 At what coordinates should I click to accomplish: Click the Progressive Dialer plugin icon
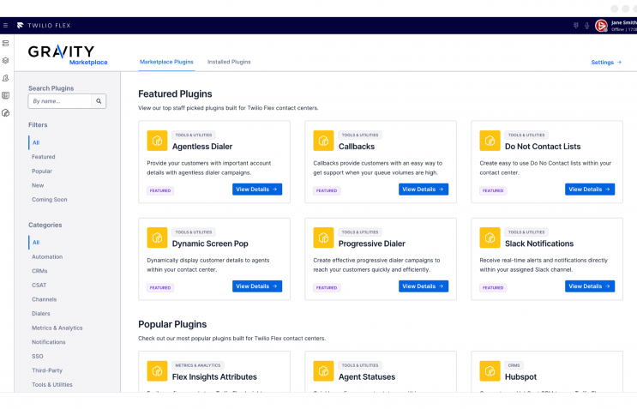pos(323,238)
